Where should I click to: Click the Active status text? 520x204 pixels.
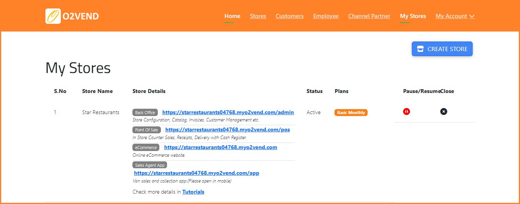click(314, 113)
